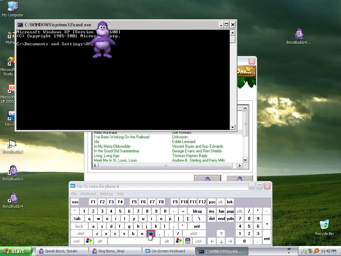Image resolution: width=341 pixels, height=256 pixels.
Task: Toggle the right alt key
Action: 167,241
